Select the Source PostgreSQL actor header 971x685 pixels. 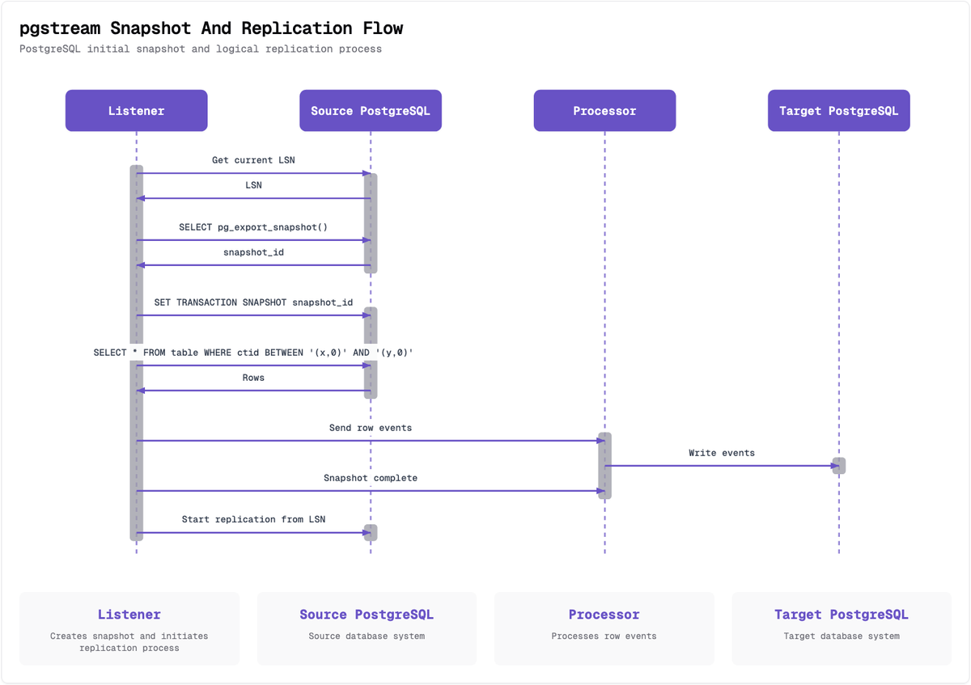click(371, 110)
